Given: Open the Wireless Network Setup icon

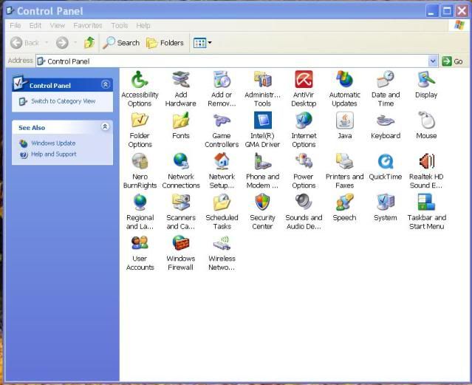Looking at the screenshot, I should coord(222,244).
